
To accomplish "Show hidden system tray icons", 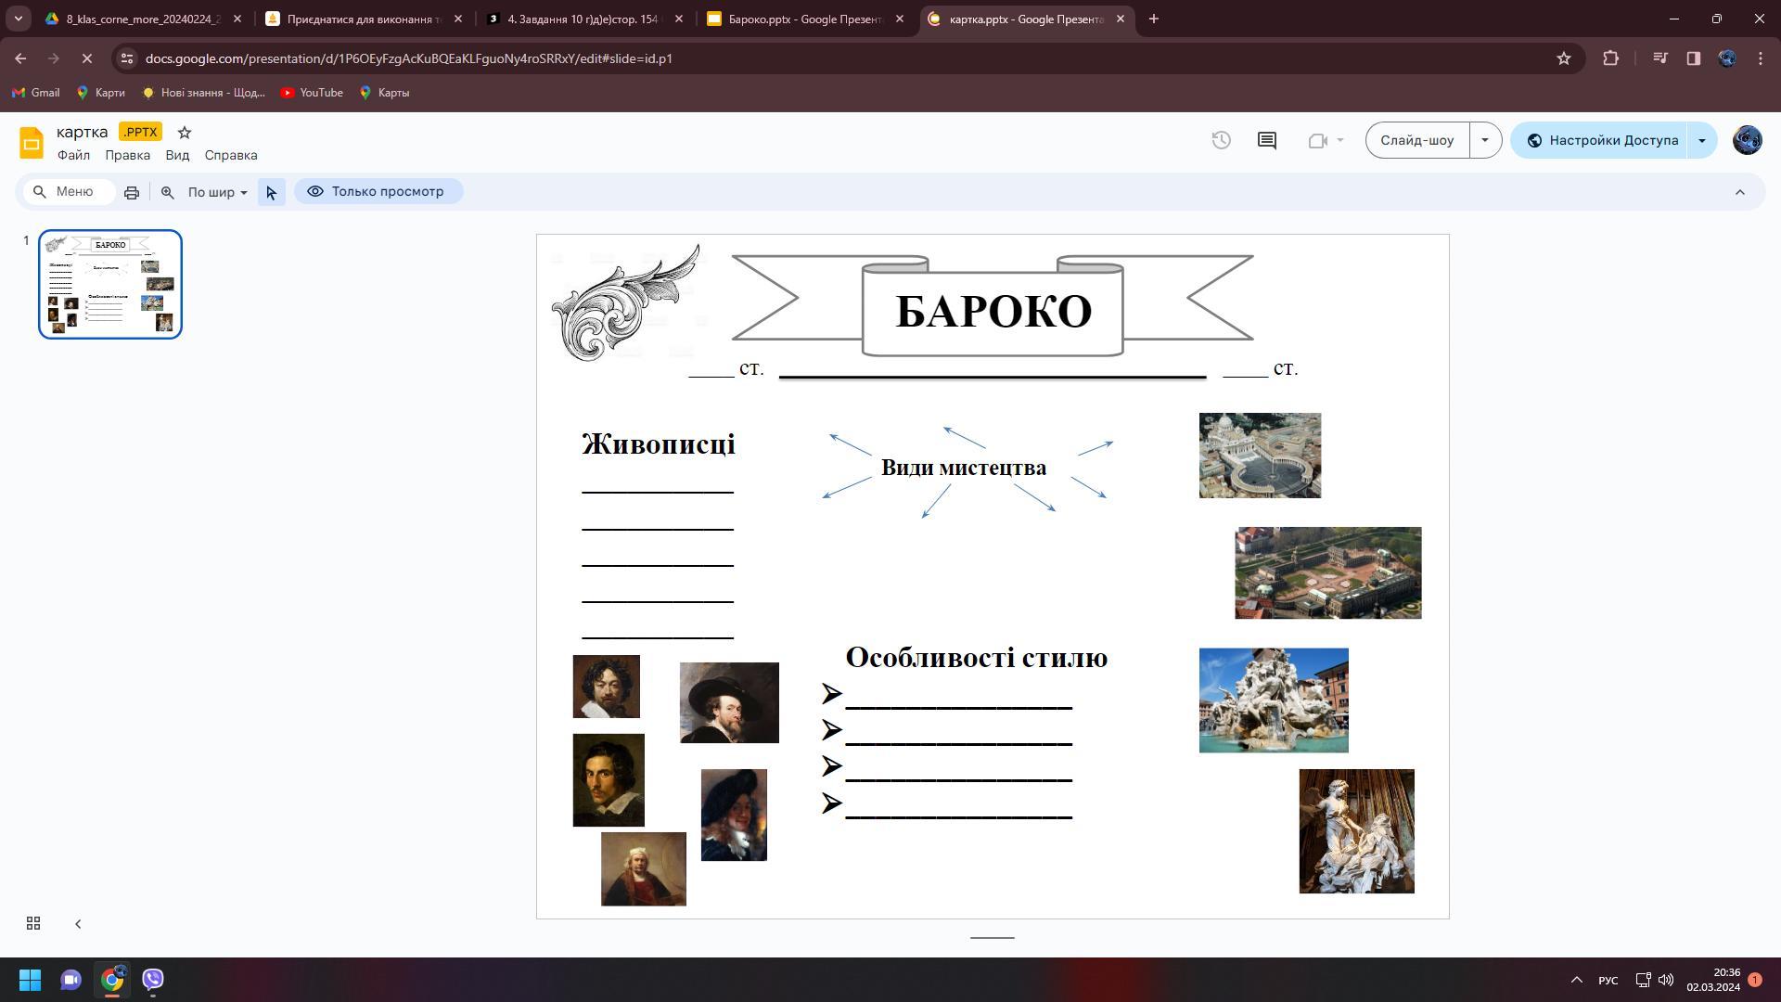I will coord(1576,980).
